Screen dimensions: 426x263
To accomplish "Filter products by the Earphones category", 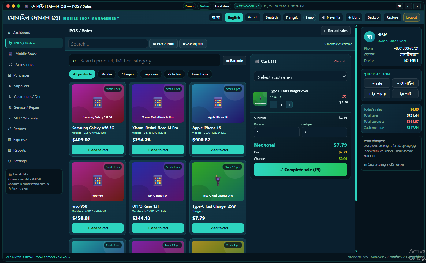I will click(151, 74).
